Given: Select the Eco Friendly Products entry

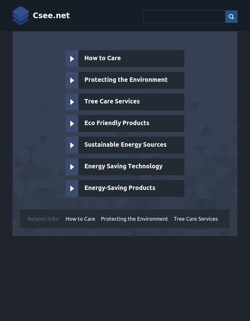Looking at the screenshot, I should (117, 123).
